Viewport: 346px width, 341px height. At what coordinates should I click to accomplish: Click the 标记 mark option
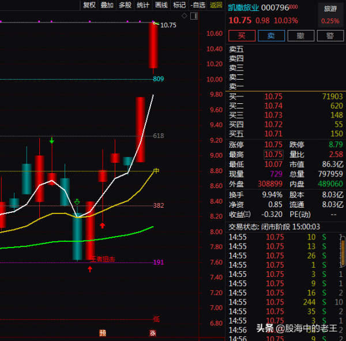179,5
